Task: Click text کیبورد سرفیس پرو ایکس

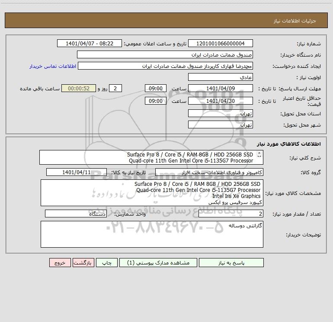Action: coord(235,203)
